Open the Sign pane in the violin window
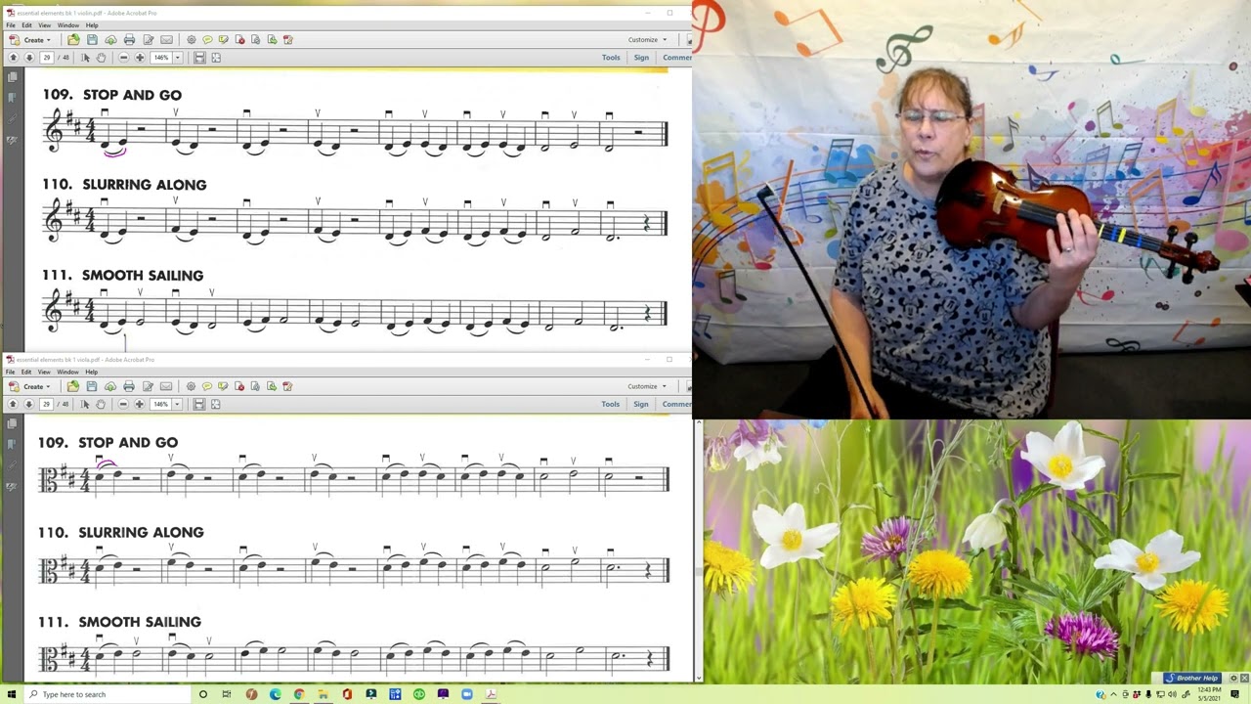 tap(641, 58)
